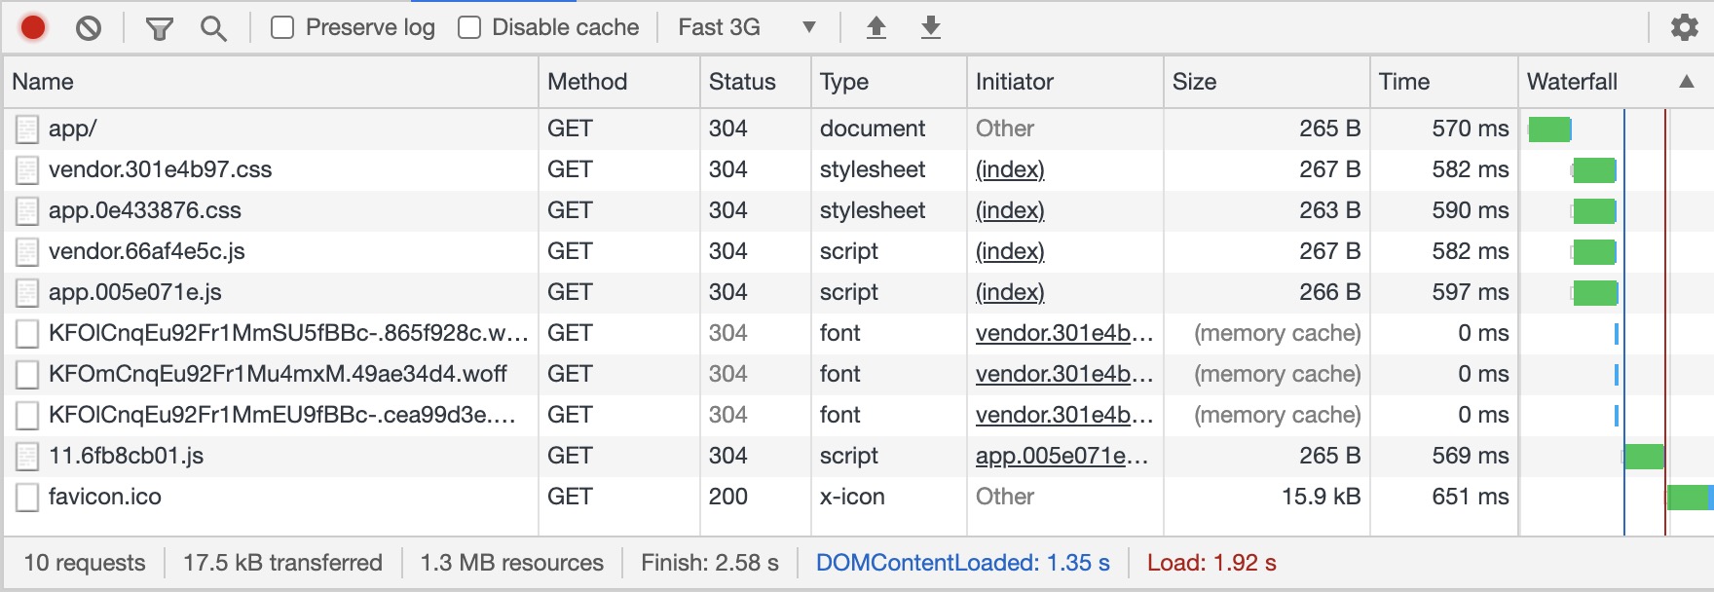Click the 15.9 kB size cell
This screenshot has height=592, width=1714.
[1321, 497]
